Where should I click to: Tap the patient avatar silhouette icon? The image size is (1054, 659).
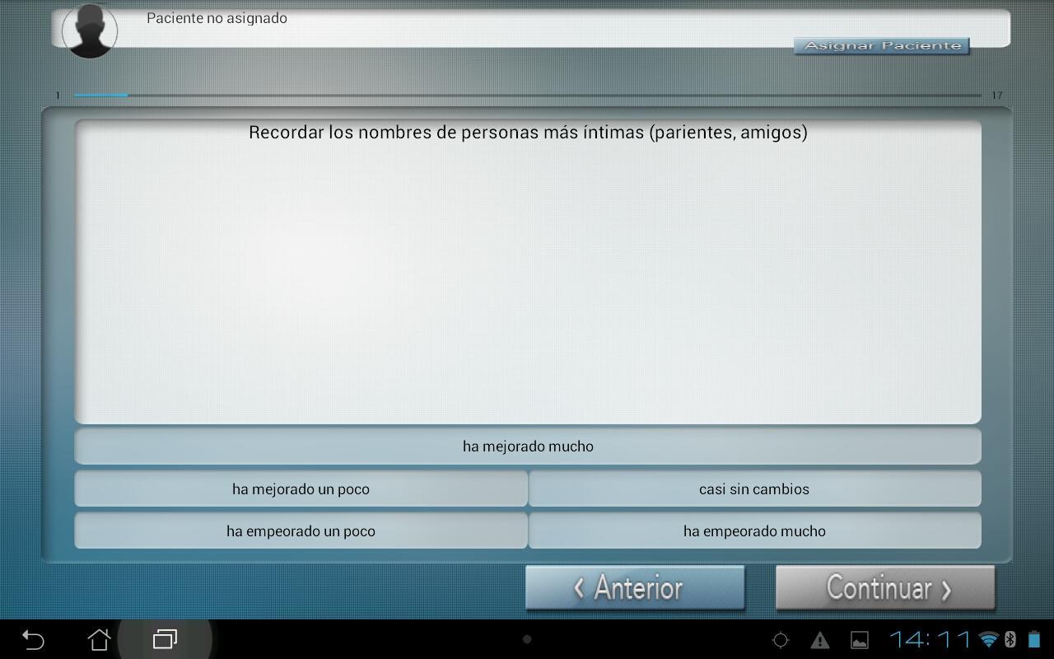click(90, 31)
